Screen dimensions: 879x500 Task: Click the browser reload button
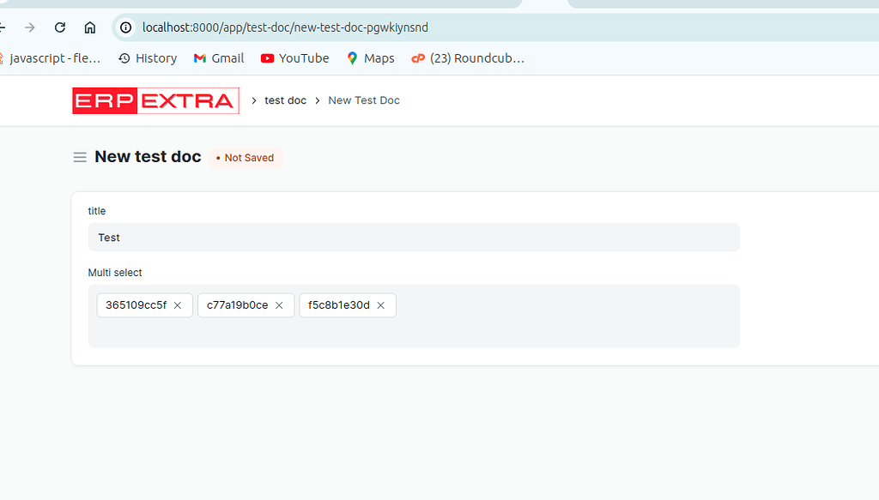point(58,27)
